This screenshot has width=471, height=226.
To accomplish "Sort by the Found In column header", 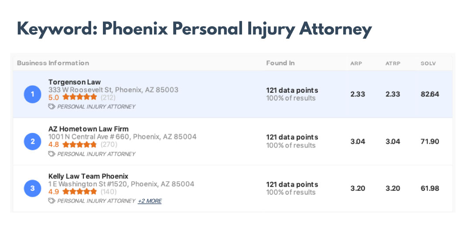I will point(280,63).
